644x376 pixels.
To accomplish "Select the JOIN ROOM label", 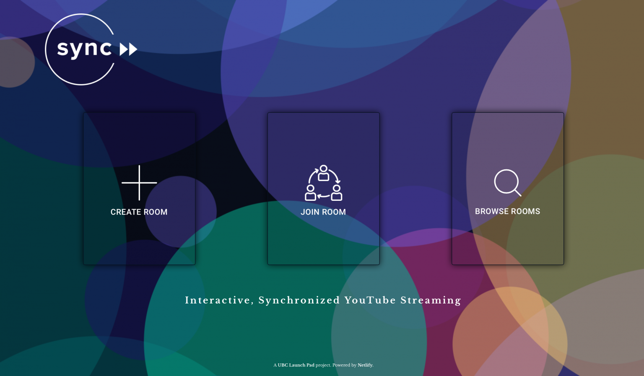I will [323, 212].
